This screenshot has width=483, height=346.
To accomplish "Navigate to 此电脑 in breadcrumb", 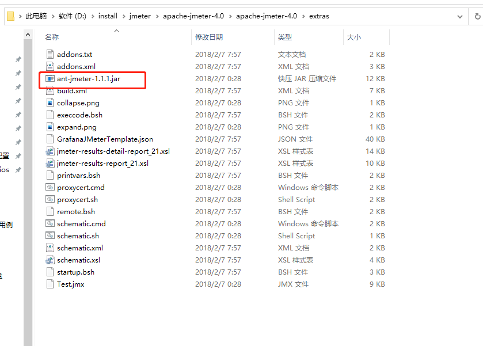I will coord(36,16).
